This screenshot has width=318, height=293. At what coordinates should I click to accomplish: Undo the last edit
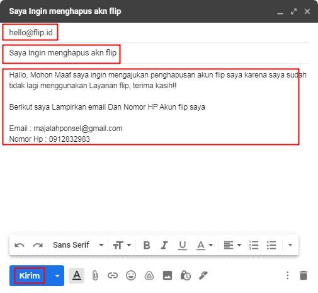[x=20, y=245]
